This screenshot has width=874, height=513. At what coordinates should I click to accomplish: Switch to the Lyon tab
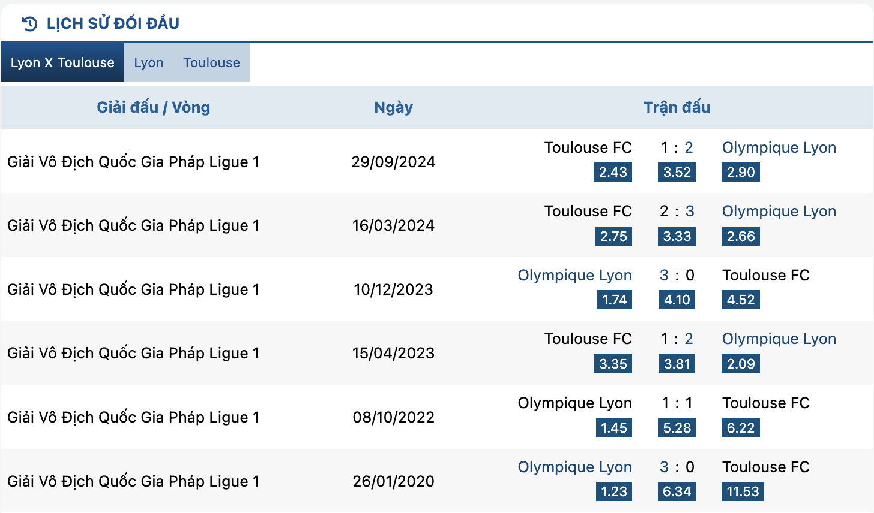[x=149, y=62]
